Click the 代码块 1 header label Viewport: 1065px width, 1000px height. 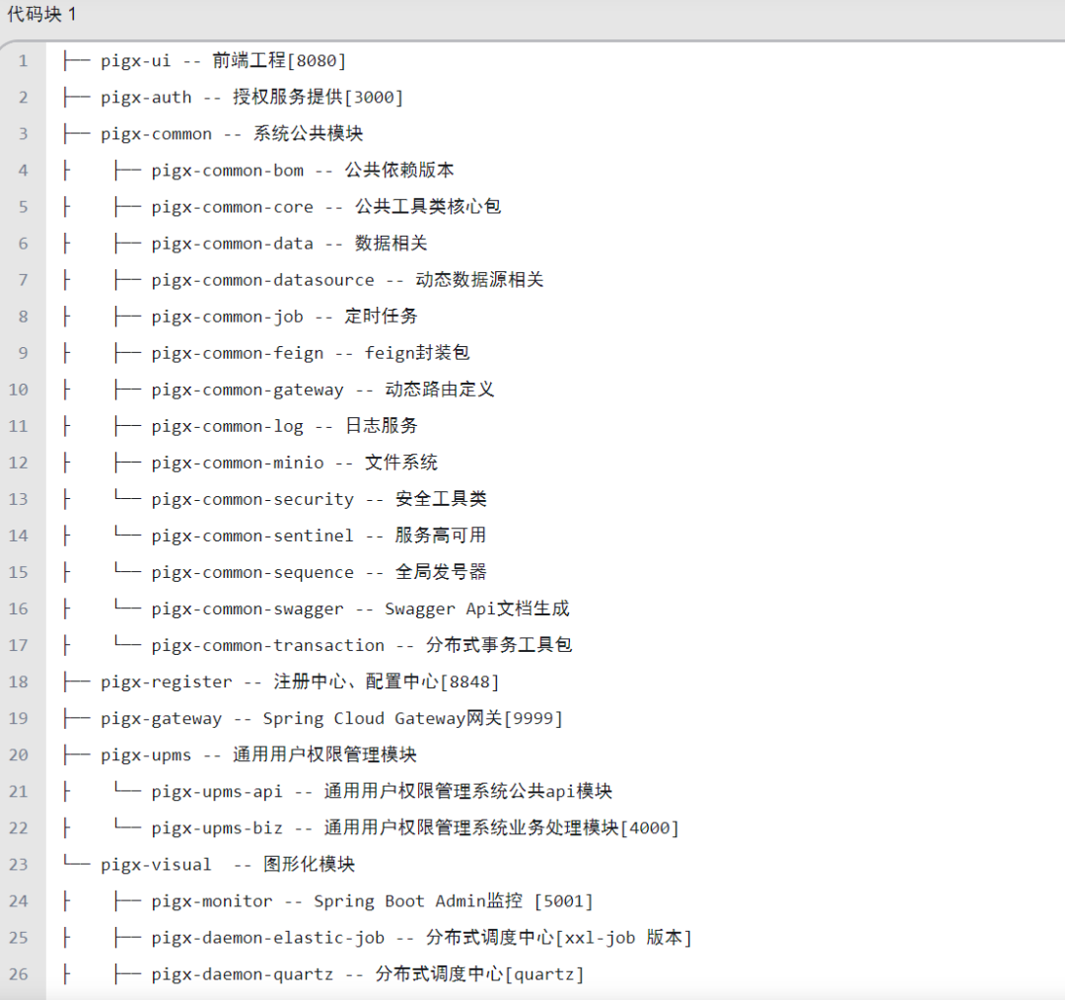tap(41, 15)
